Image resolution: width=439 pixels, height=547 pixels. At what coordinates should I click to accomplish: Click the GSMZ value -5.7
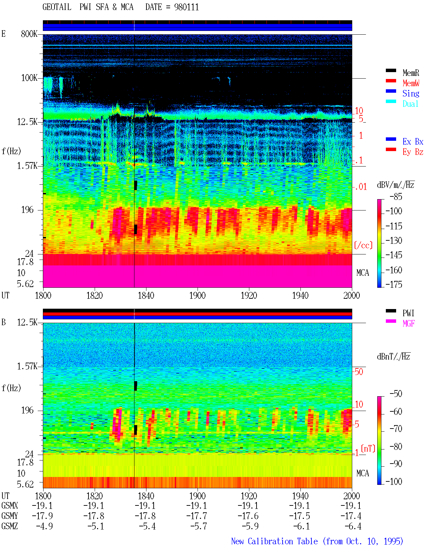click(199, 526)
